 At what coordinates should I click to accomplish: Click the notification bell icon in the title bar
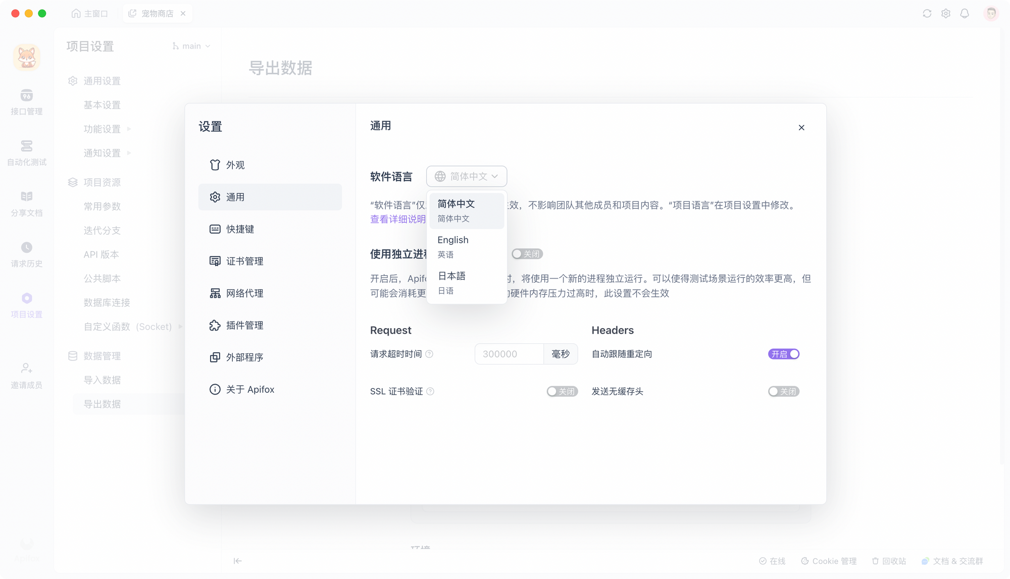point(965,14)
